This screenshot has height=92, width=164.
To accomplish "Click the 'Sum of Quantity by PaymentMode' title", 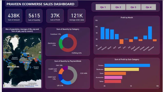I will (x=68, y=61).
